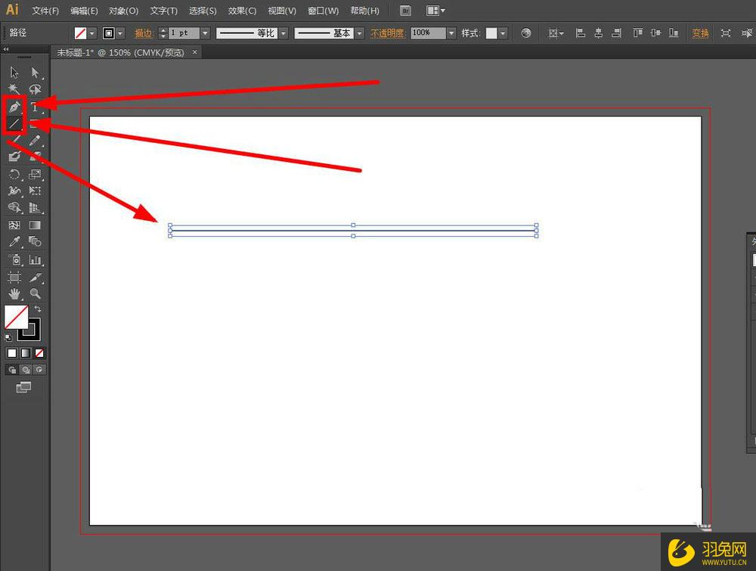Open the 效果(C) menu
Viewport: 756px width, 571px height.
[242, 11]
